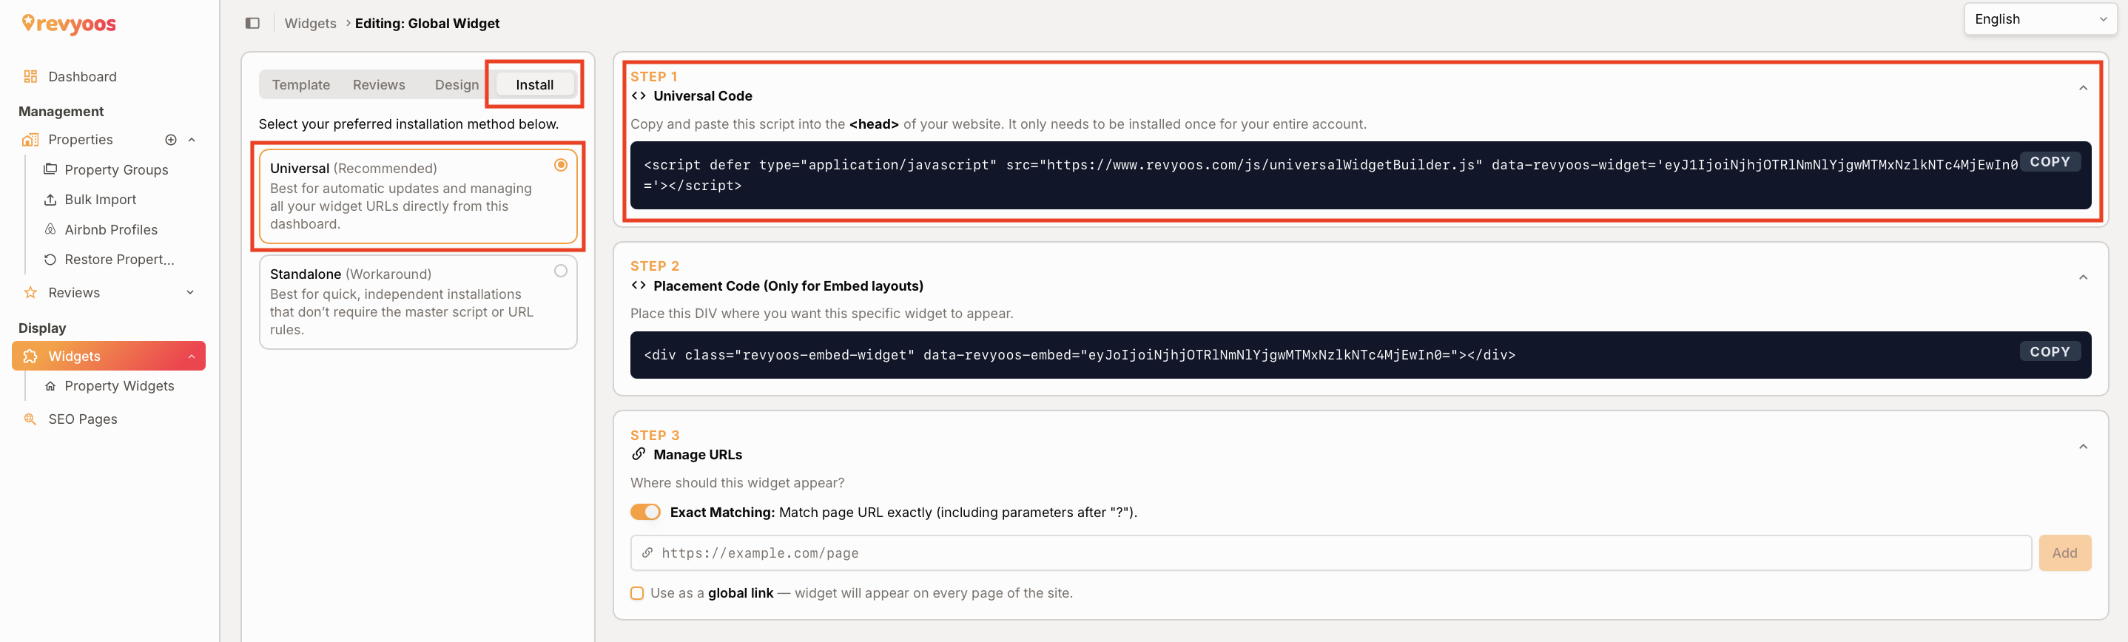The width and height of the screenshot is (2128, 642).
Task: Collapse the Properties submenu chevron
Action: (192, 140)
